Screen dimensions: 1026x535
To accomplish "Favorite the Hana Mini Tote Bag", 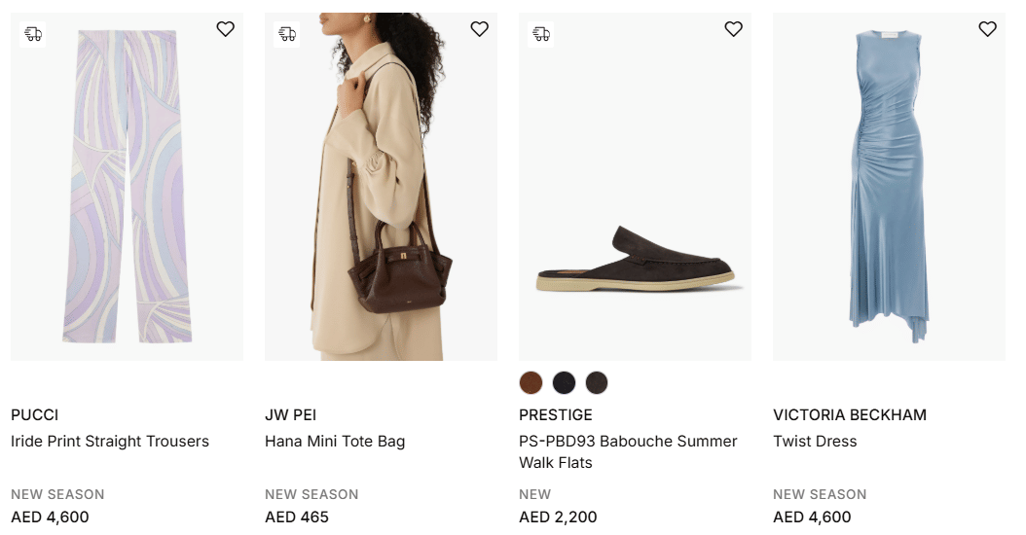I will coord(479,29).
